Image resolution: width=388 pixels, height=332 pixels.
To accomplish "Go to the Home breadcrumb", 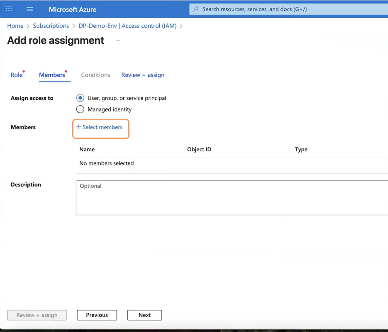I will tap(15, 26).
